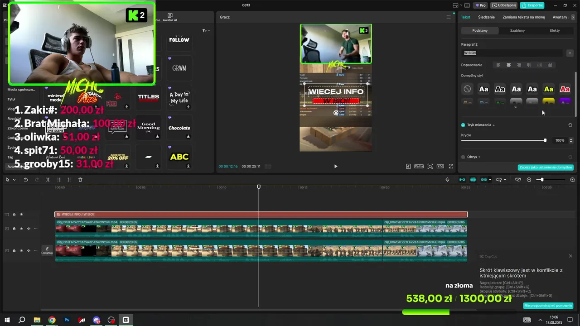This screenshot has width=580, height=326.
Task: Enter fullscreen preview mode
Action: (x=451, y=166)
